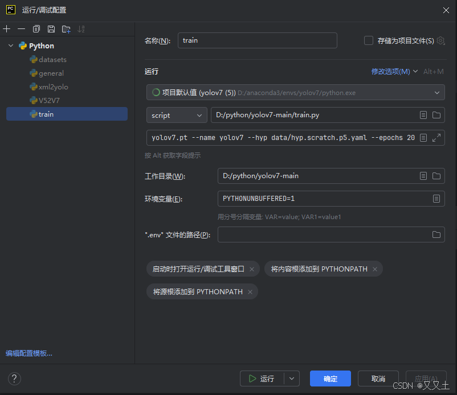Expand the script parameters field

click(436, 138)
